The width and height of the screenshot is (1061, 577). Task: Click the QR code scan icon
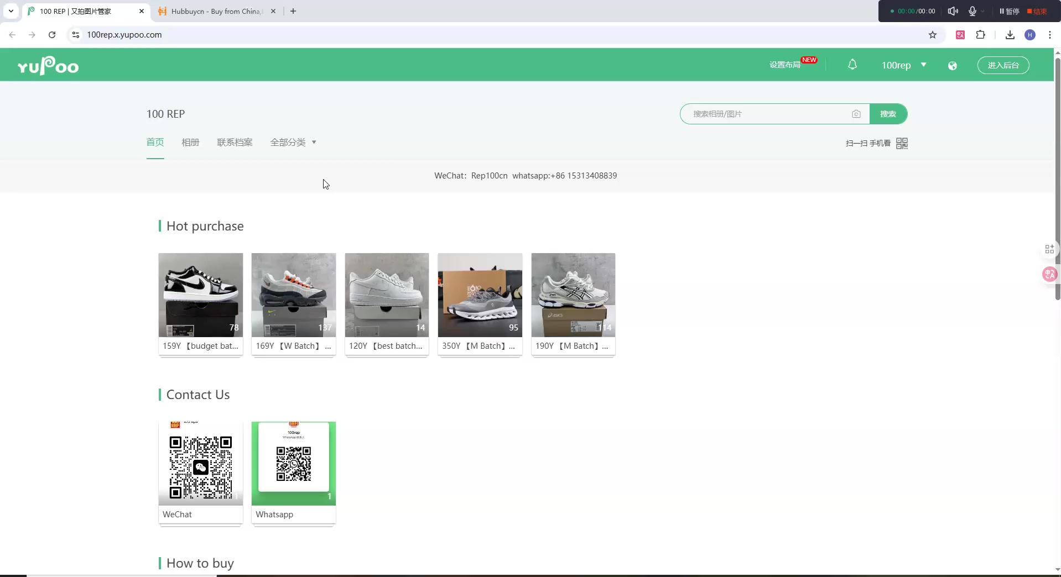(x=902, y=143)
